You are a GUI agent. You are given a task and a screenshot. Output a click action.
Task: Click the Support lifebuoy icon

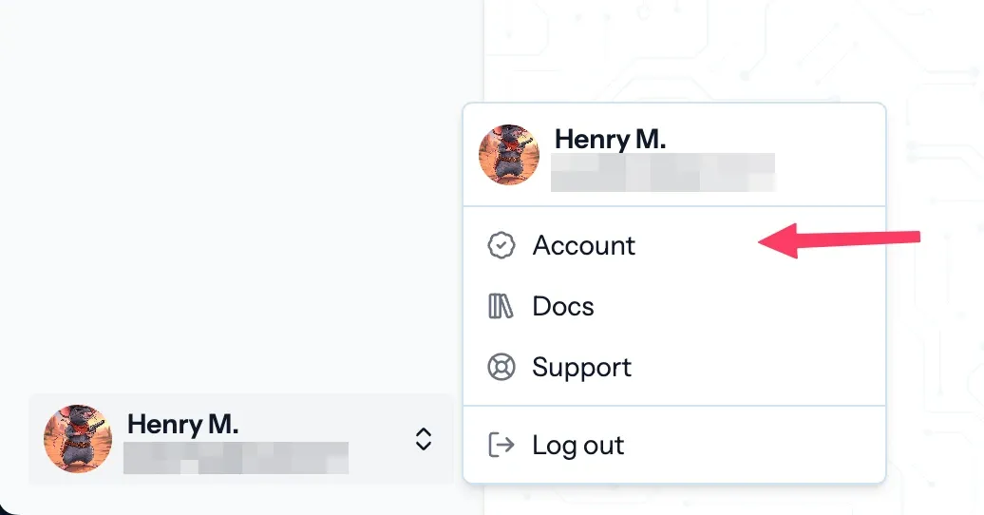[x=501, y=368]
